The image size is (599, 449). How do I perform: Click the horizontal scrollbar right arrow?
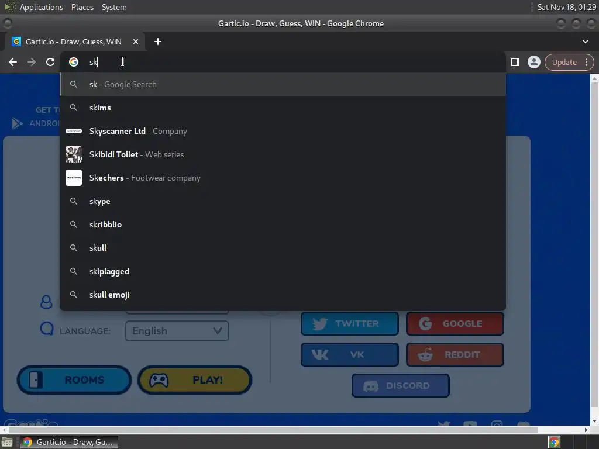[586, 430]
